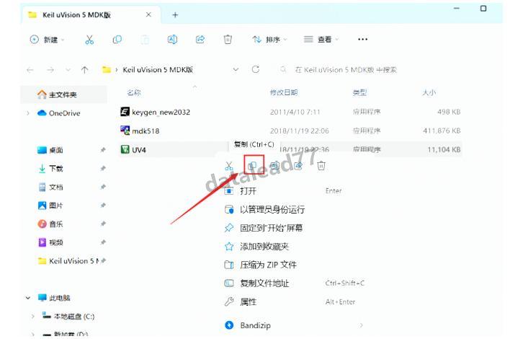Add a new Explorer tab
The image size is (523, 339).
pyautogui.click(x=175, y=14)
